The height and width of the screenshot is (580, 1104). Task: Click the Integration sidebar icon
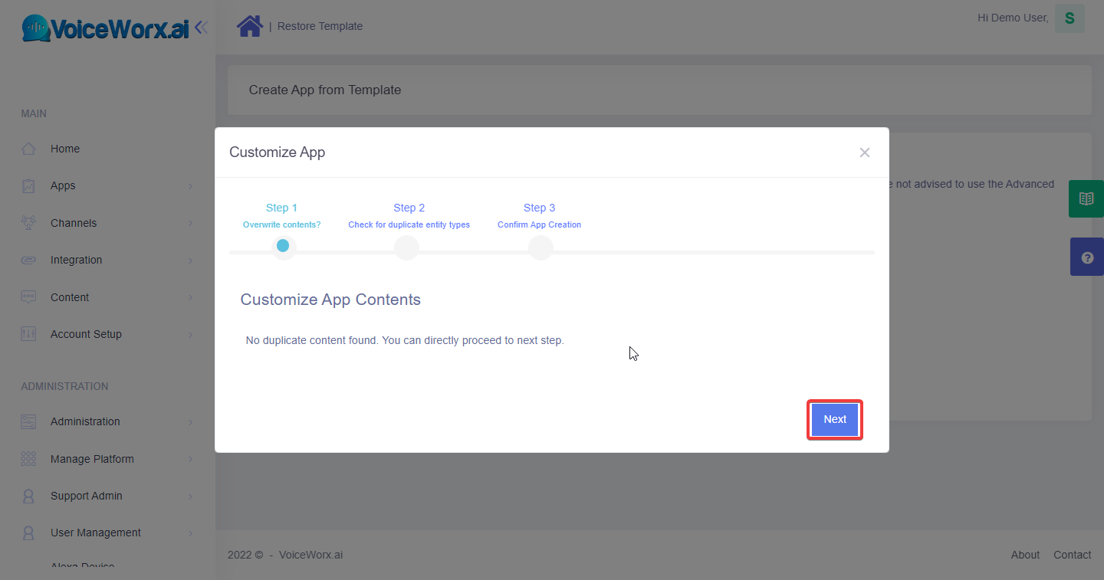28,260
